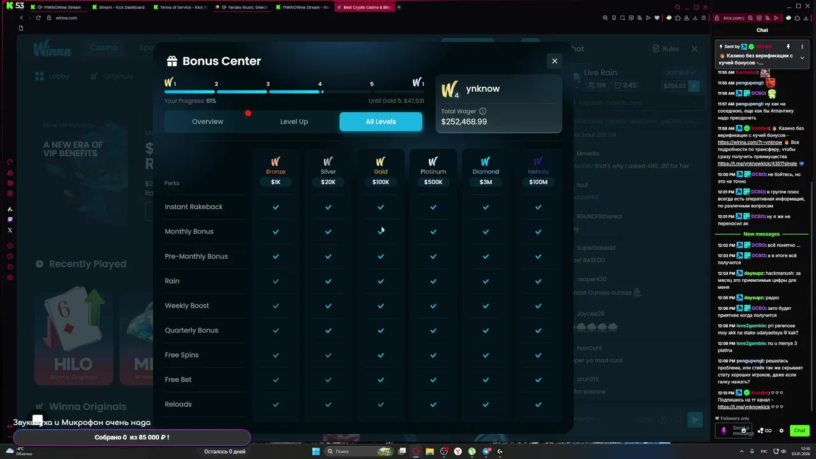
Task: Click Monthly Bonus checkmark under Silver
Action: [x=328, y=232]
